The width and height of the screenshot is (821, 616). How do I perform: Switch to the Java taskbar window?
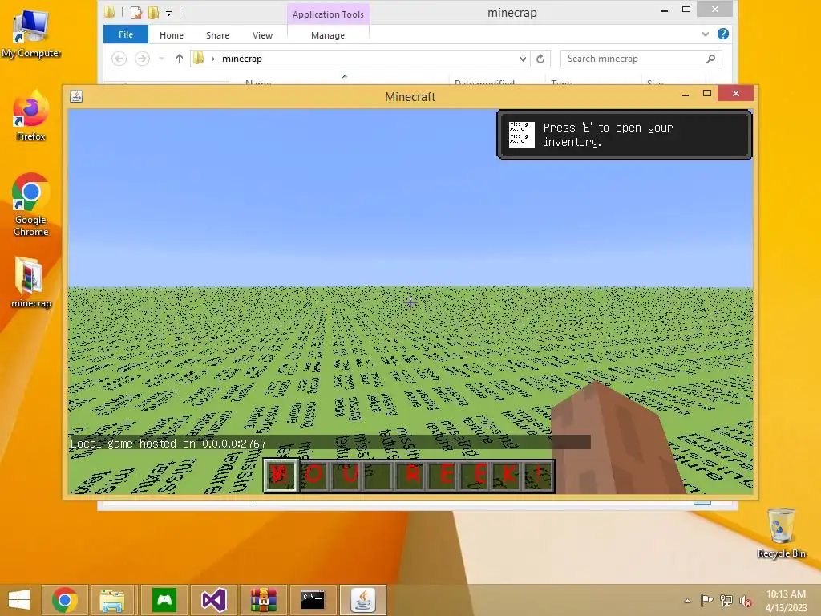coord(363,600)
